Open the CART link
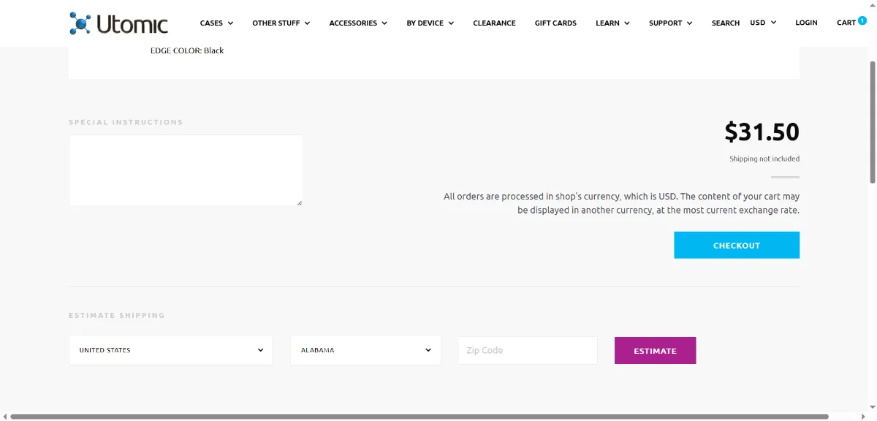 pos(846,23)
